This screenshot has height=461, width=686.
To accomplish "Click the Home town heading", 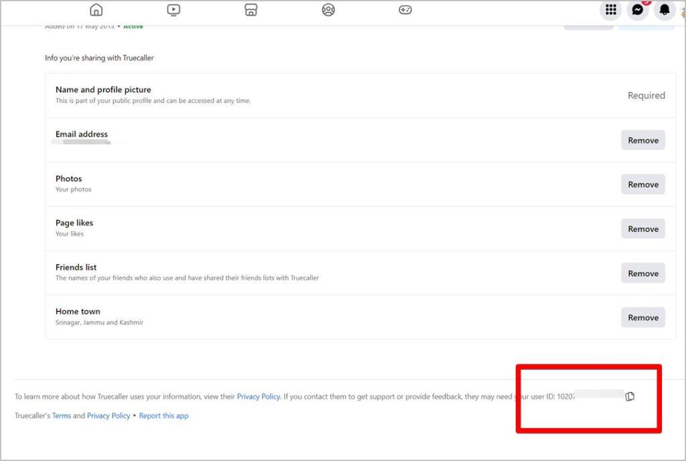I will tap(78, 311).
